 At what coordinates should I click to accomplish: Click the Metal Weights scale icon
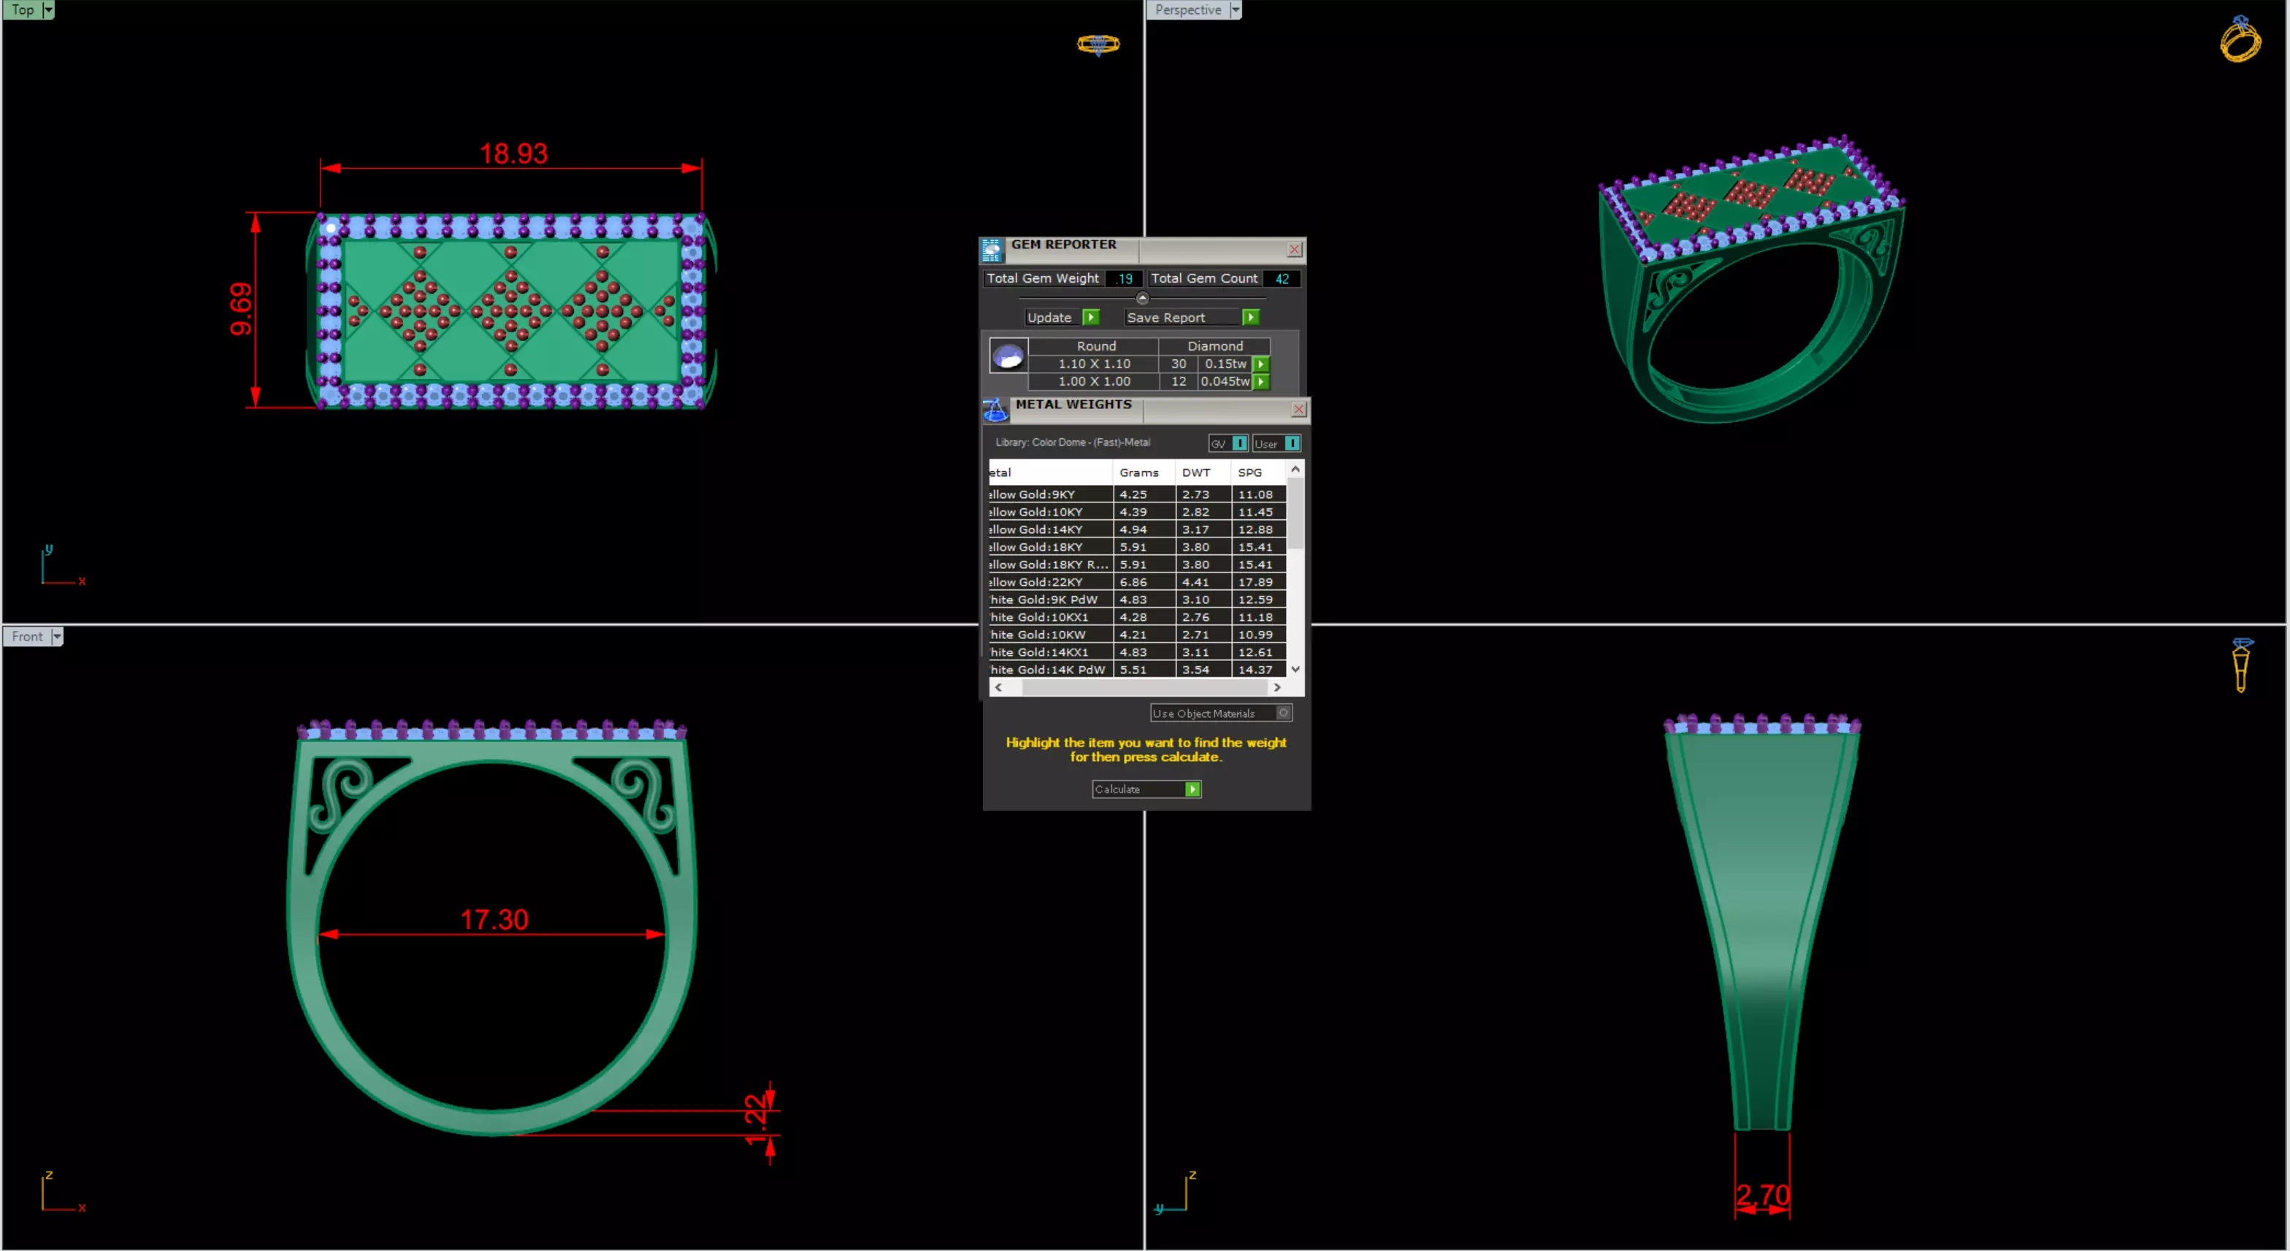click(x=995, y=410)
